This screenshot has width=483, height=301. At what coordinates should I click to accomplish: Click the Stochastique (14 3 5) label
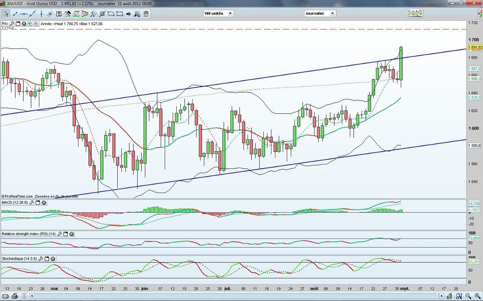point(20,258)
